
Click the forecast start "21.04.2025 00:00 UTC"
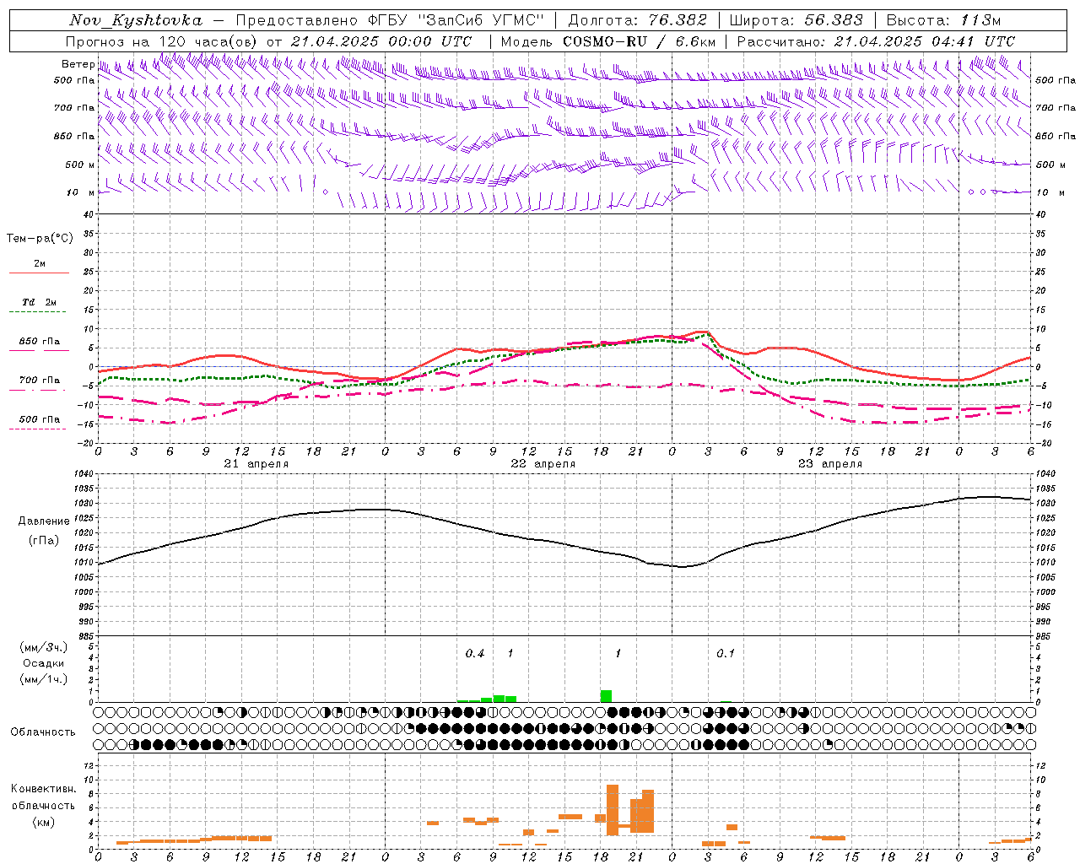[381, 41]
